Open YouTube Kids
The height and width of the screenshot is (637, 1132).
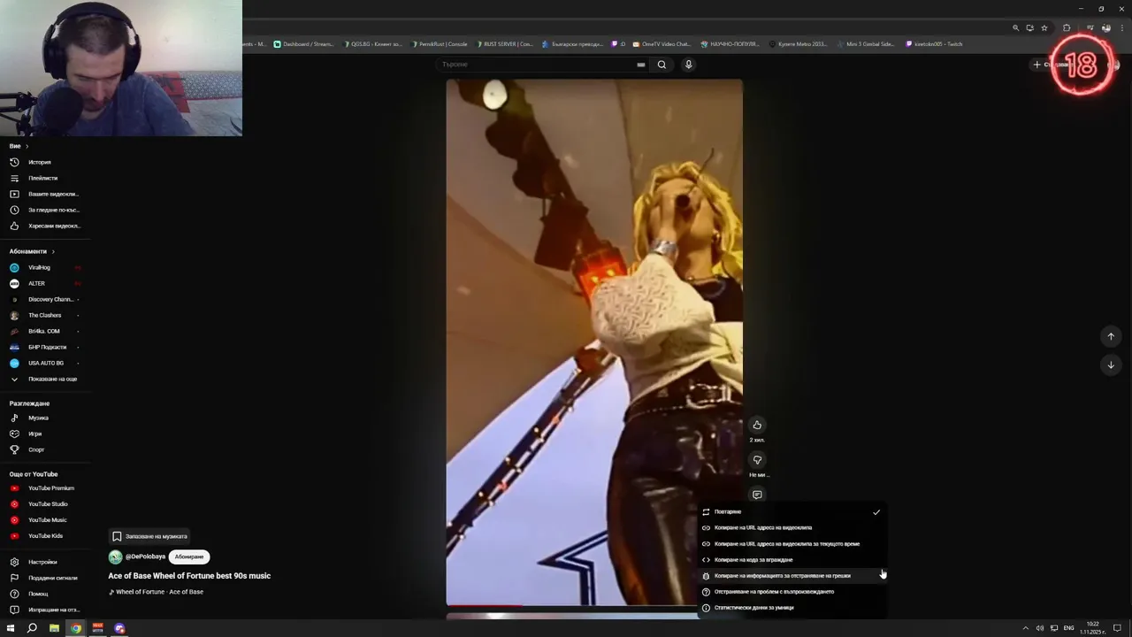[45, 536]
